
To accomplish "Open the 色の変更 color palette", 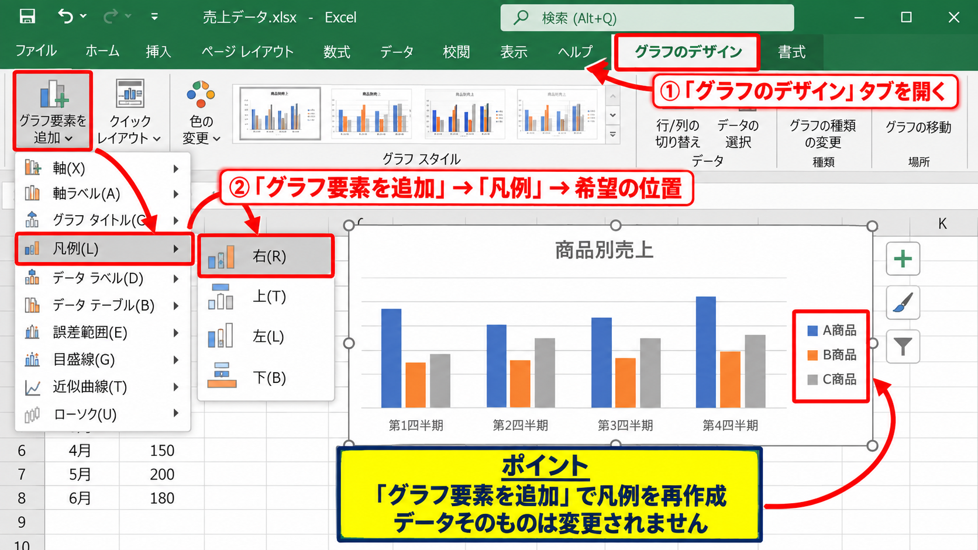I will point(201,112).
